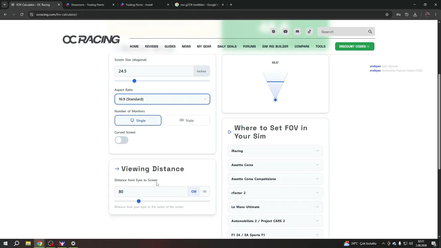The width and height of the screenshot is (441, 248).
Task: Expand F1 24 / EA Sports F1
Action: [x=275, y=235]
